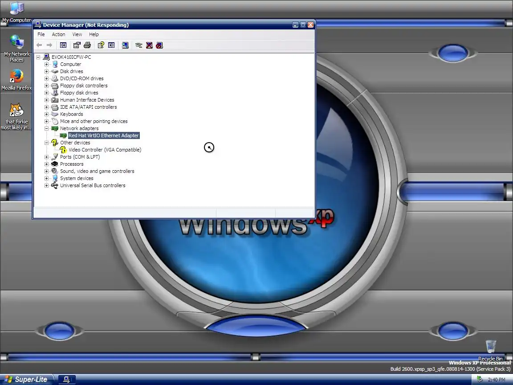
Task: Click the Help toolbar icon with question mark
Action: (x=101, y=45)
